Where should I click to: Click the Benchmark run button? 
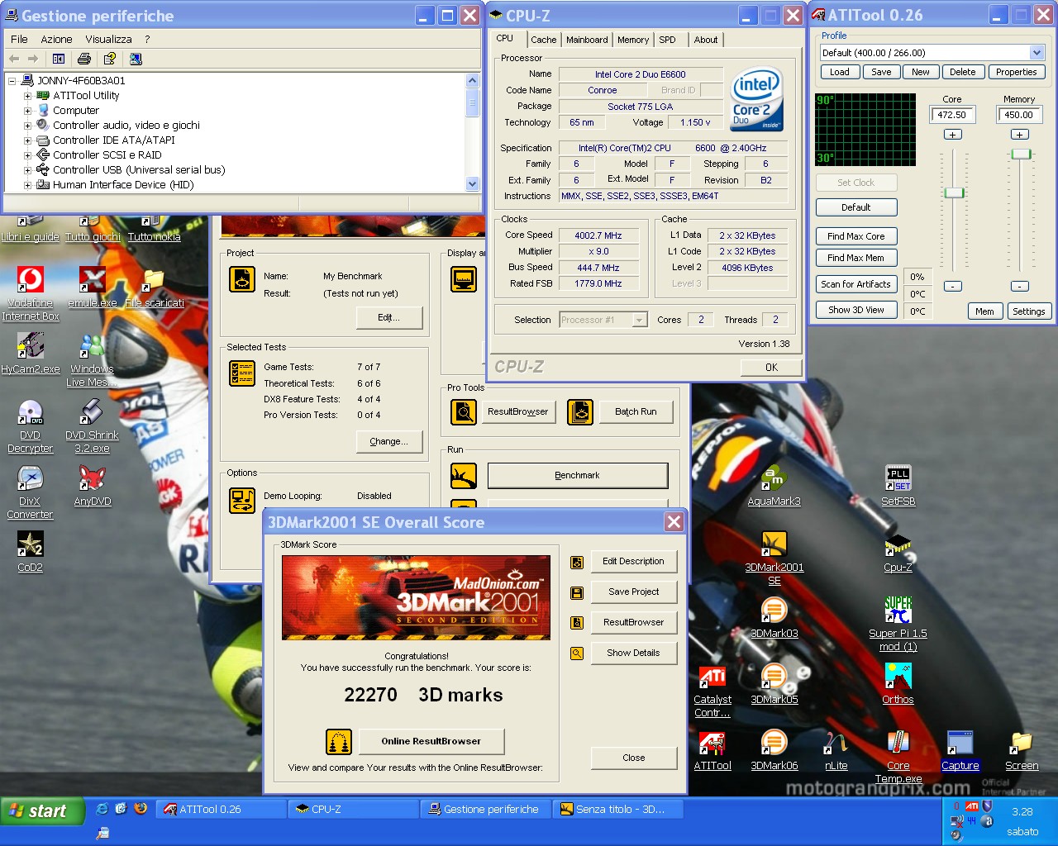point(577,476)
